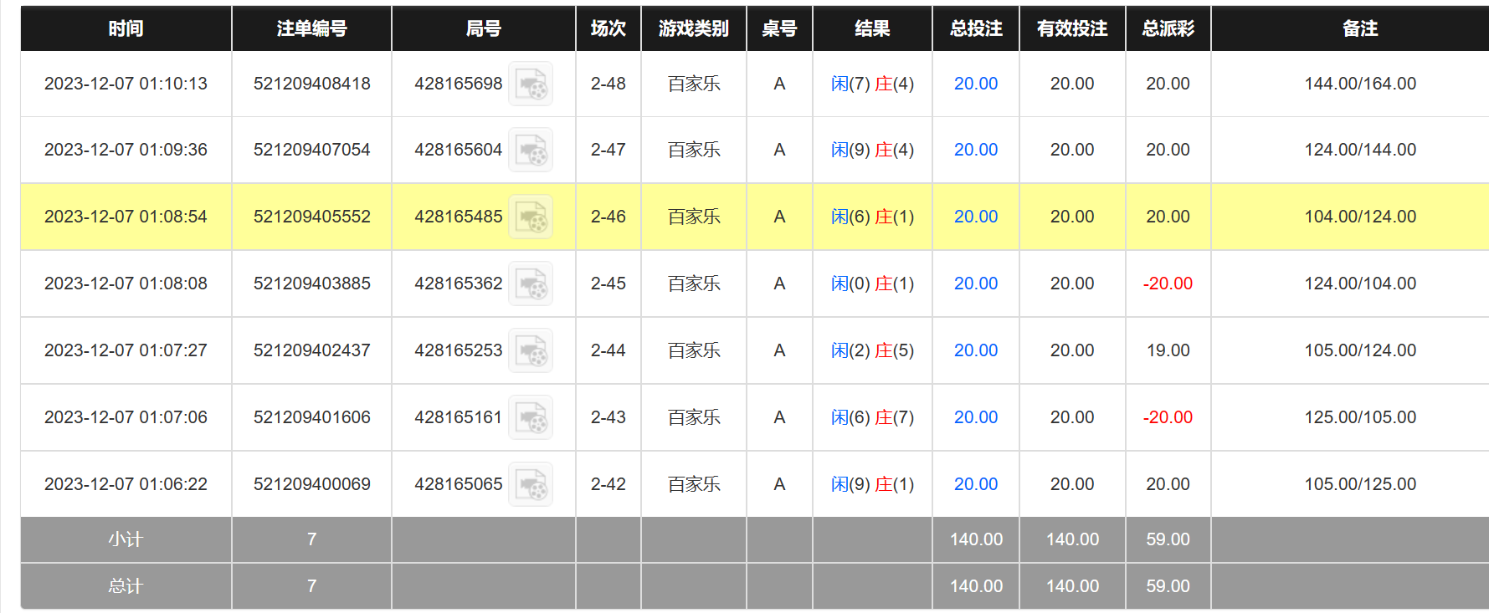The height and width of the screenshot is (613, 1489).
Task: Open video replay icon for round 428165604
Action: point(531,150)
